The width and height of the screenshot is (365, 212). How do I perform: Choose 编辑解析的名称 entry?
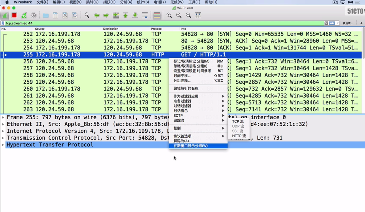tap(198, 88)
